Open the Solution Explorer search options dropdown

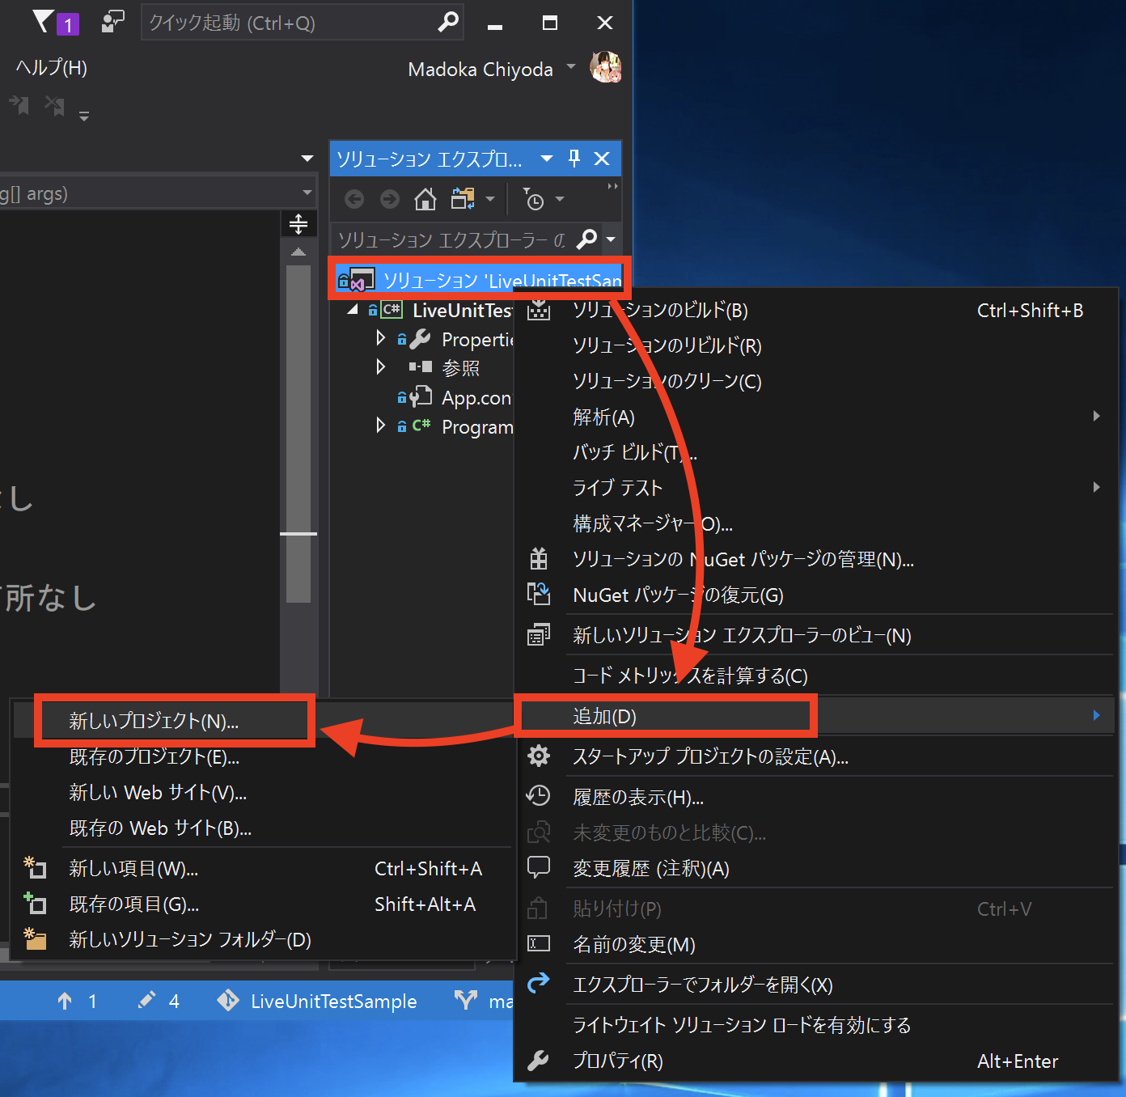611,239
